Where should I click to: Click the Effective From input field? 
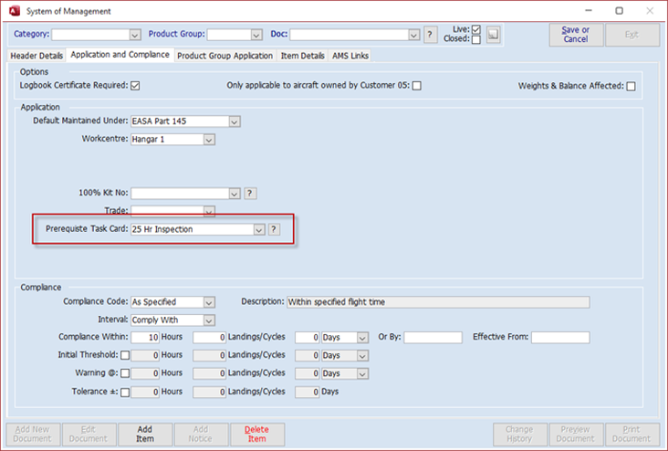(559, 337)
